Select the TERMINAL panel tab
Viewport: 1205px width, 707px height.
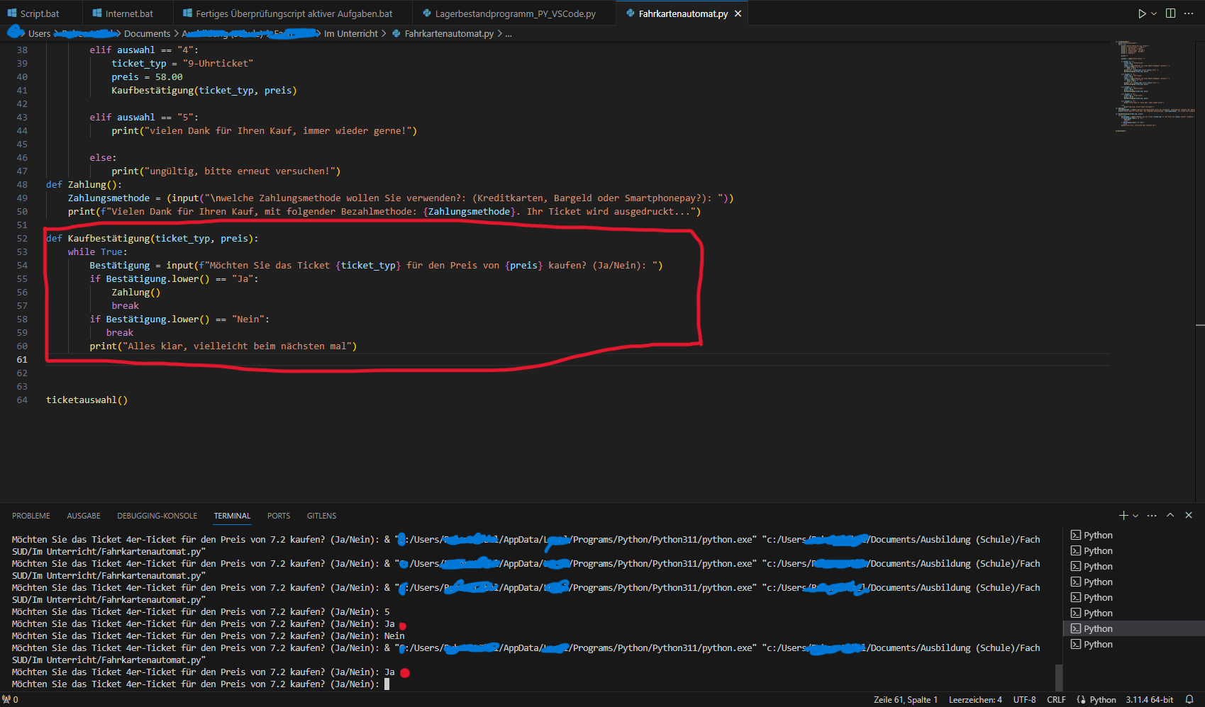pos(233,516)
